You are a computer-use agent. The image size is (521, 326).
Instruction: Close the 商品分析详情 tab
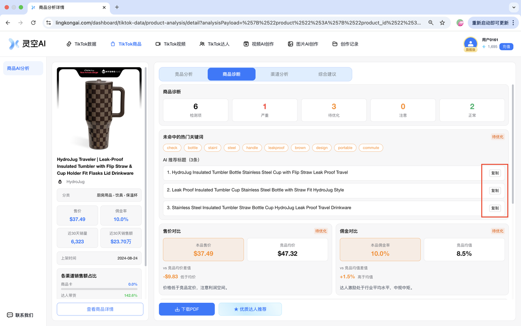tap(104, 7)
